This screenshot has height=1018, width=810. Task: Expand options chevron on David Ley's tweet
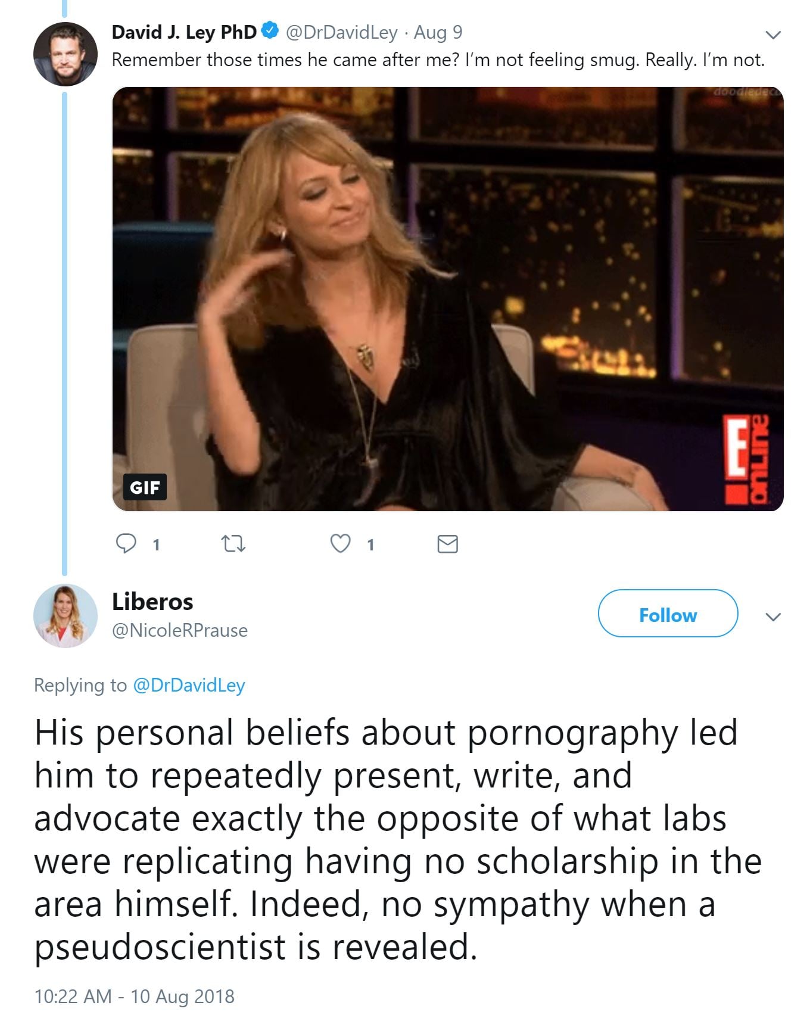772,35
